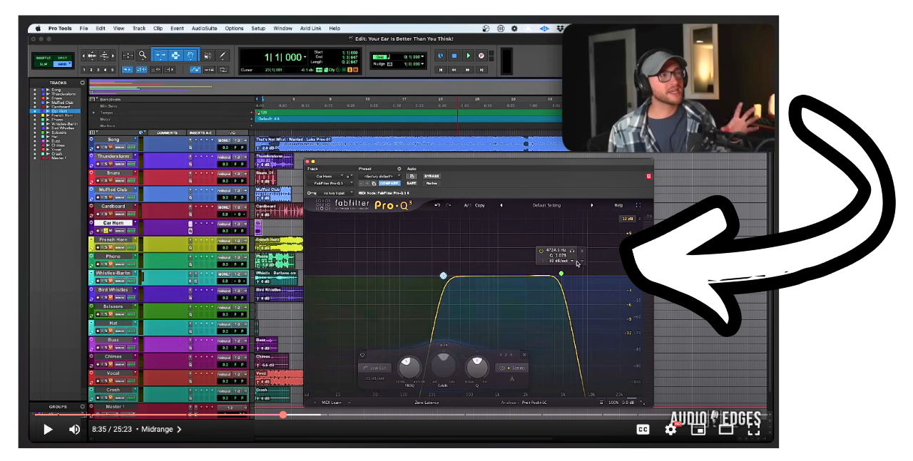The height and width of the screenshot is (461, 913).
Task: Toggle FabFilter Pro-Q full screen icon
Action: pyautogui.click(x=638, y=205)
